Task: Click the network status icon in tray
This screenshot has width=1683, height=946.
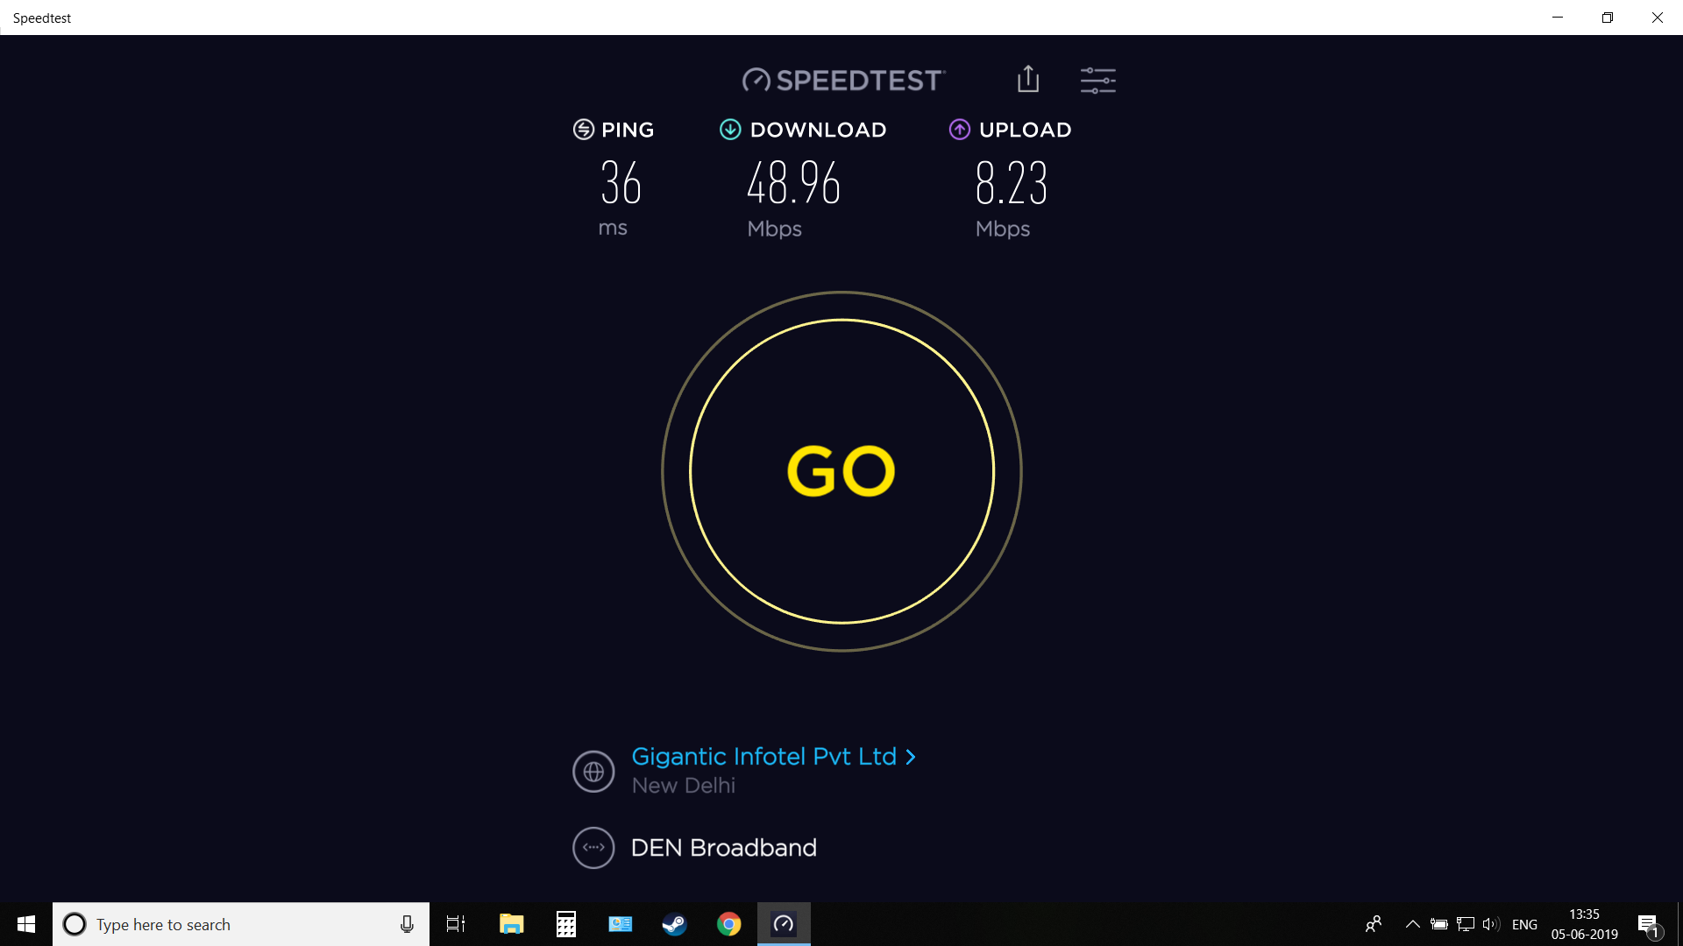Action: pyautogui.click(x=1466, y=924)
